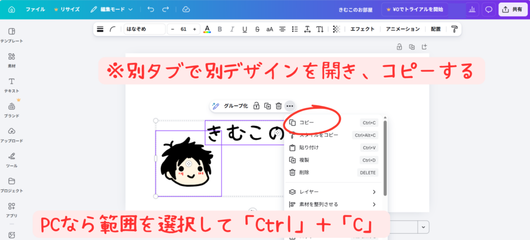Redo the last action
The width and height of the screenshot is (530, 240).
click(x=165, y=9)
